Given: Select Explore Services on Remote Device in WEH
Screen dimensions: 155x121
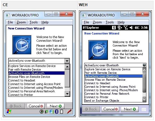Looking at the screenshot, I should click(113, 69).
